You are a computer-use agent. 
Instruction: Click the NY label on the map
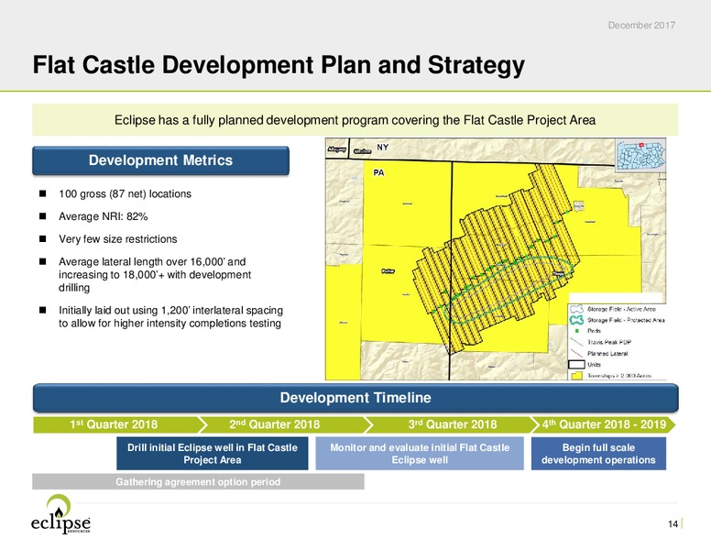click(x=383, y=148)
